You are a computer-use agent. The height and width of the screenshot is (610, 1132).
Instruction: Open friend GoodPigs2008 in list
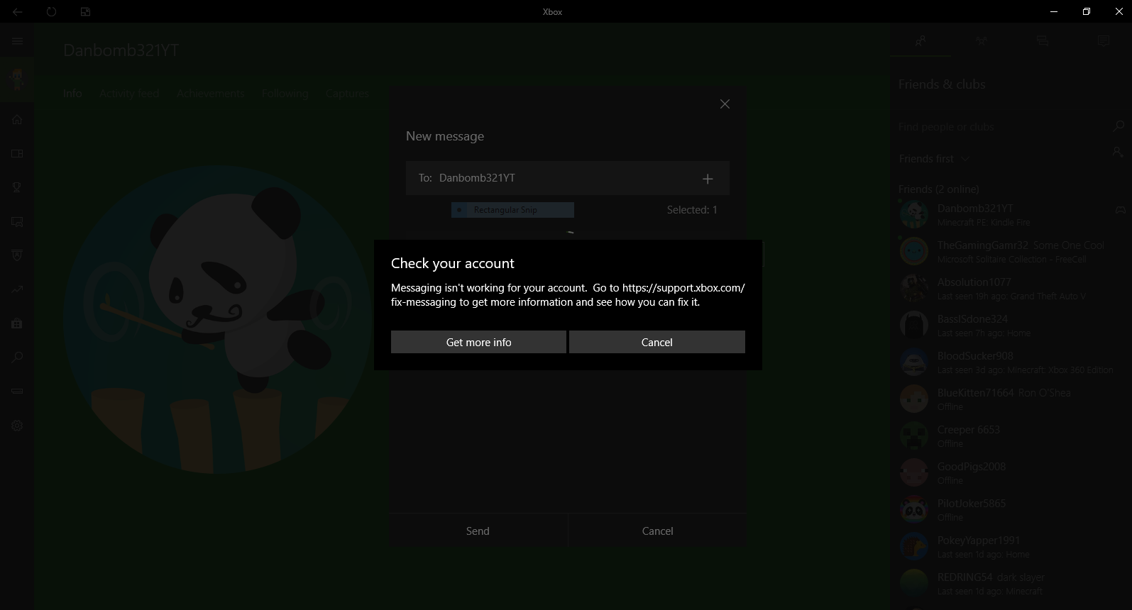1011,472
